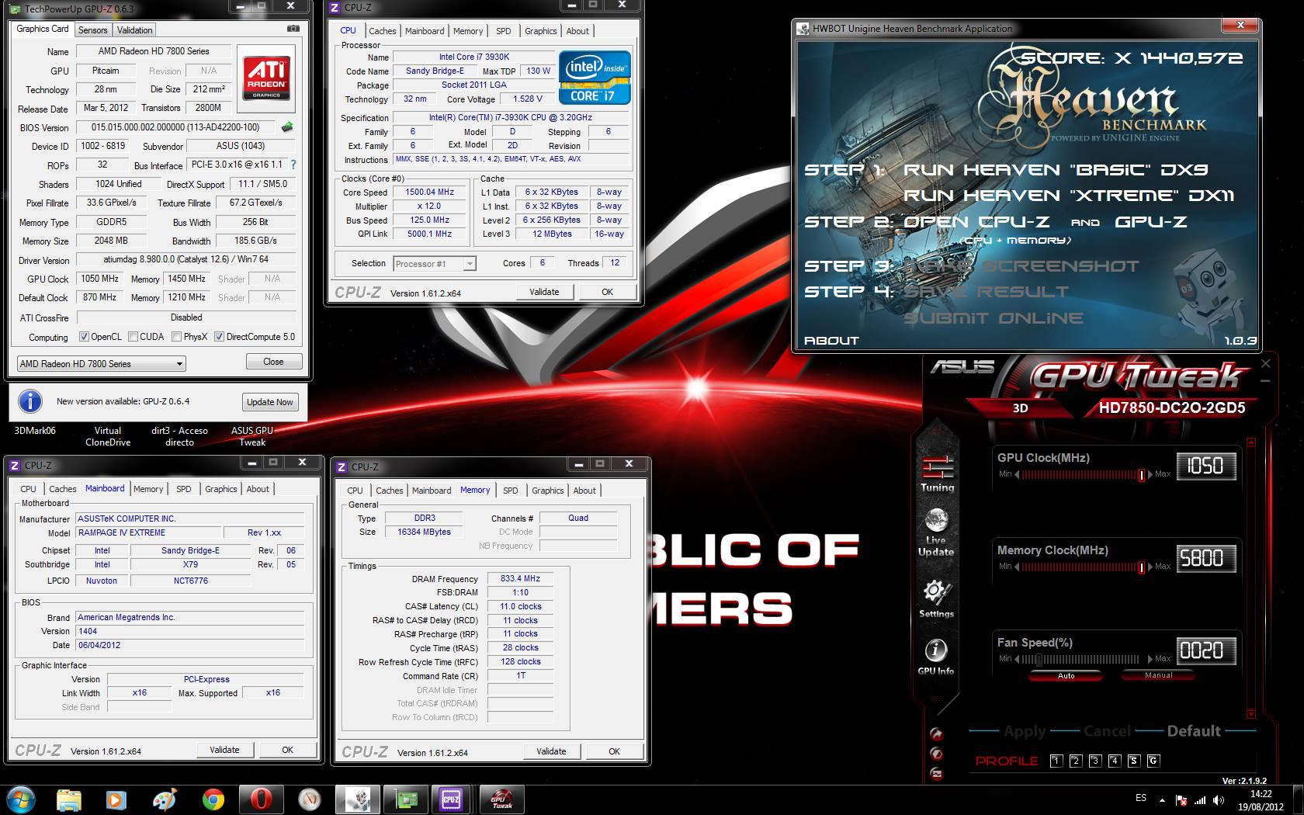Switch to Validation tab in GPU-Z
Image resolution: width=1304 pixels, height=815 pixels.
(x=134, y=30)
